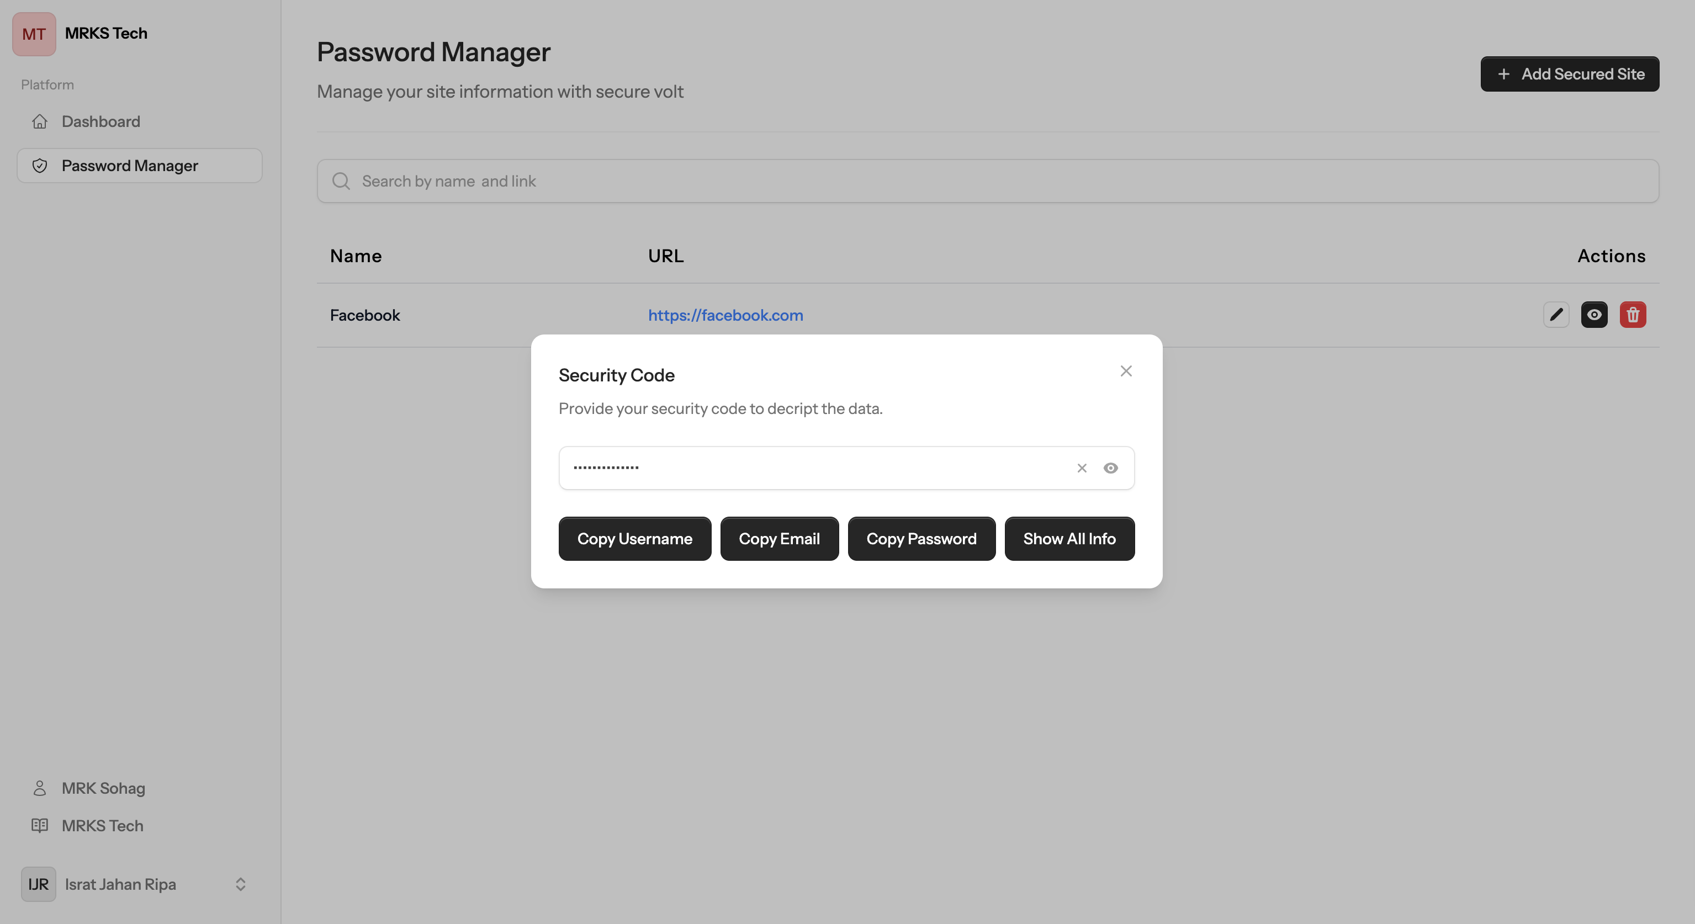
Task: Open MRK Sohag sidebar link
Action: tap(103, 788)
